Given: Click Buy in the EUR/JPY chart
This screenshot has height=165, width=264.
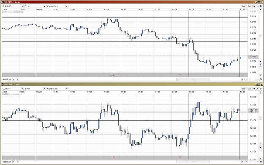Looking at the screenshot, I should 243,89.
